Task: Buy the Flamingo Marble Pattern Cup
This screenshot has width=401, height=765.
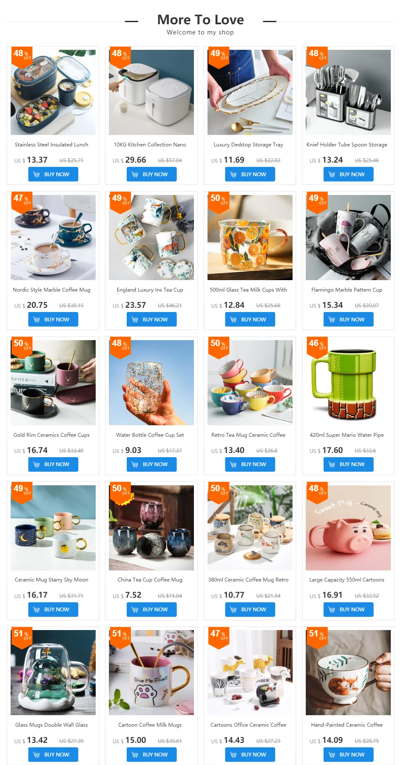Action: coord(348,319)
